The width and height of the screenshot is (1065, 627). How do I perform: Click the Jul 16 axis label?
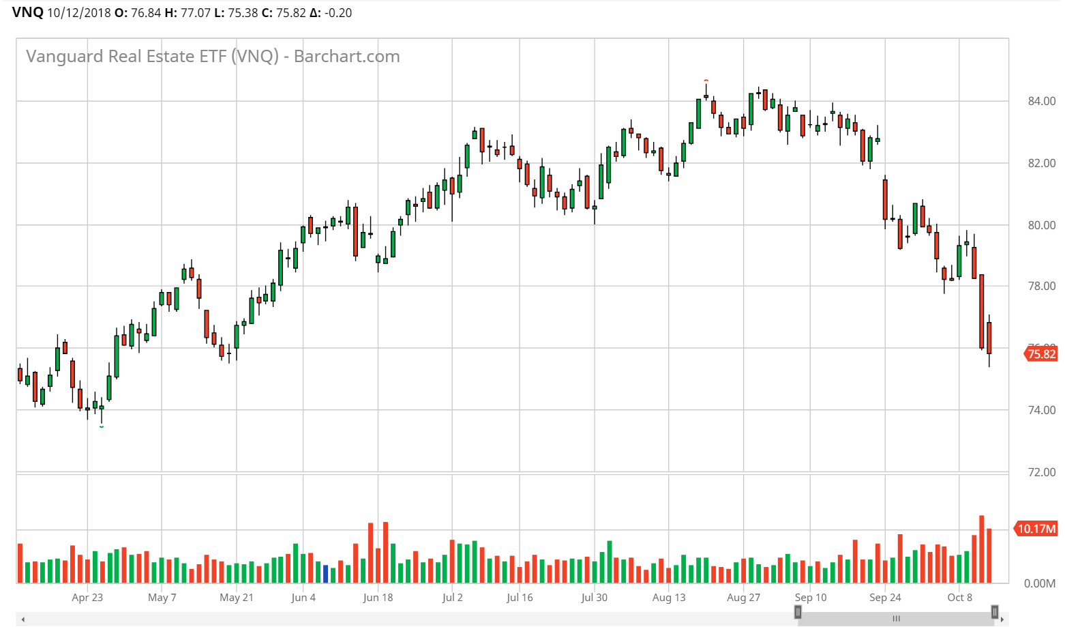[x=520, y=597]
